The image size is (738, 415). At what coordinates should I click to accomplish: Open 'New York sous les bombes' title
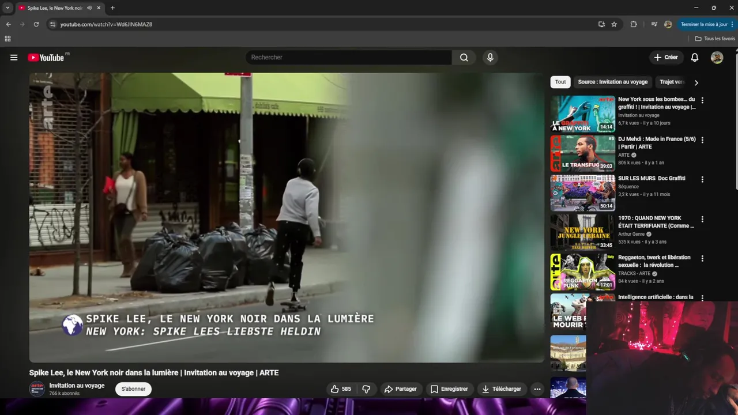[x=657, y=103]
